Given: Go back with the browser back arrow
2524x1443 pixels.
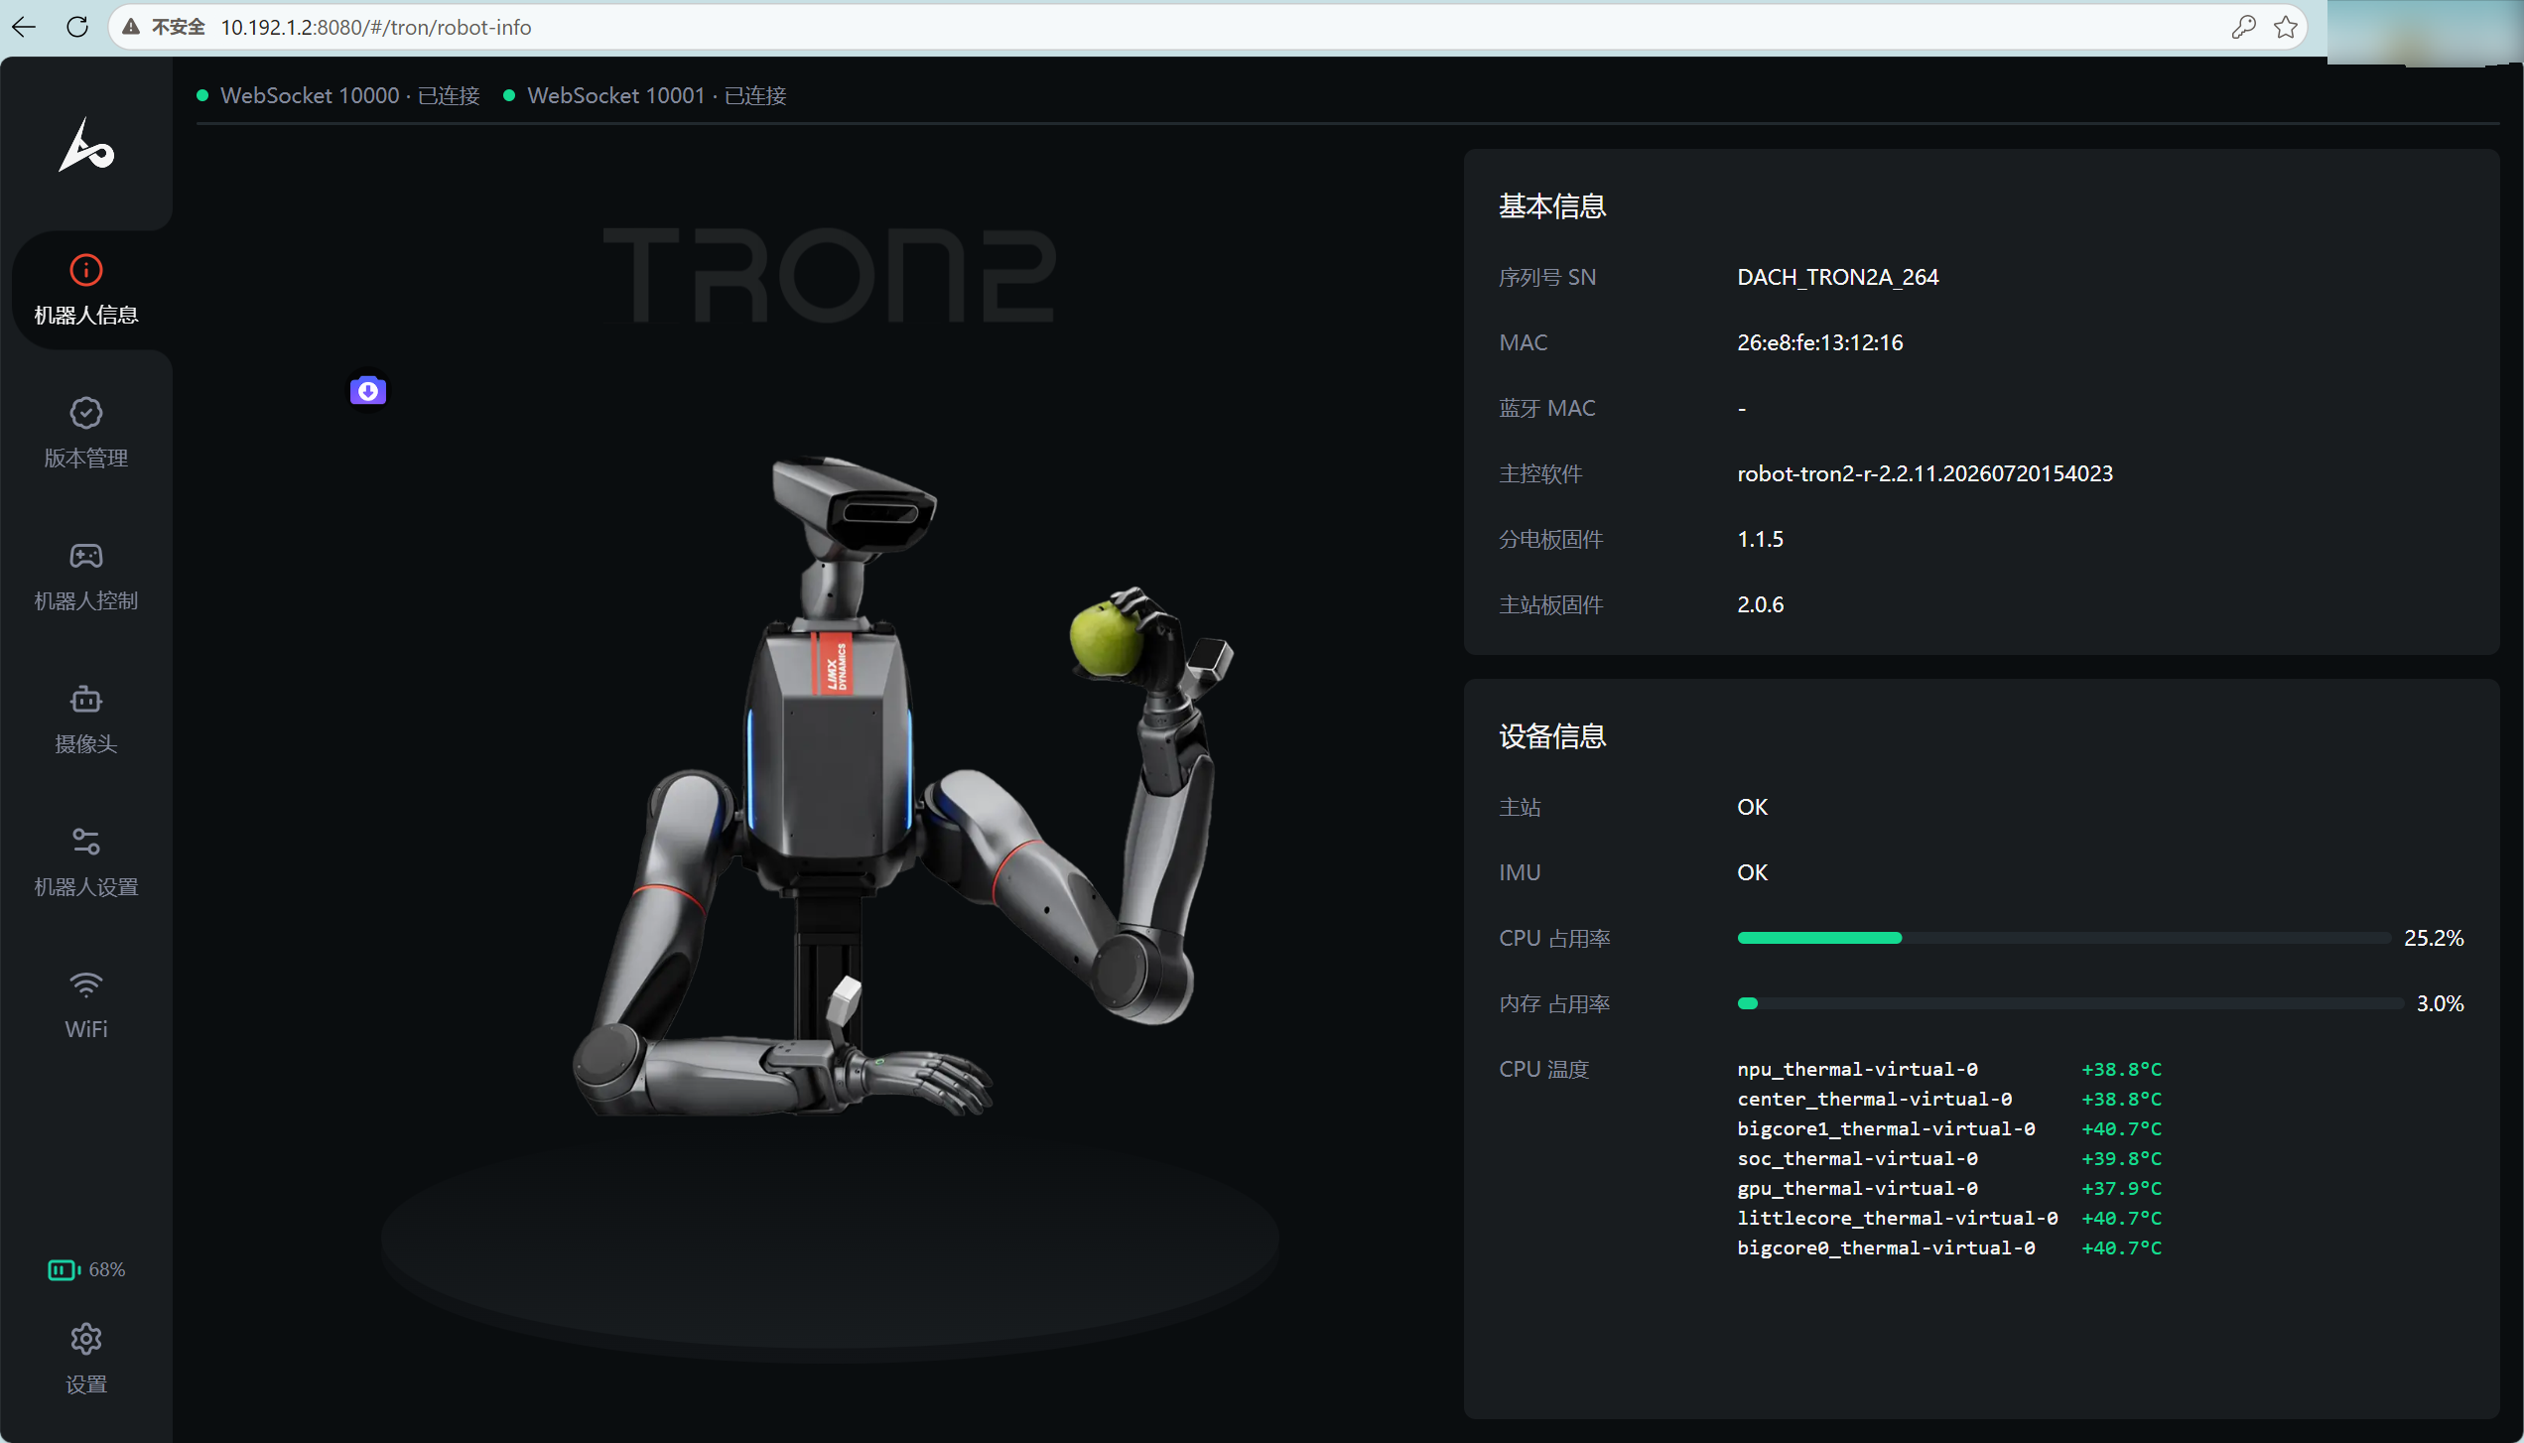Looking at the screenshot, I should (x=24, y=27).
